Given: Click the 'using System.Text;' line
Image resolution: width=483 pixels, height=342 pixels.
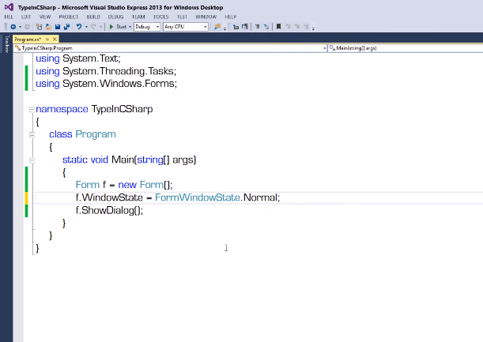Looking at the screenshot, I should pyautogui.click(x=78, y=58).
